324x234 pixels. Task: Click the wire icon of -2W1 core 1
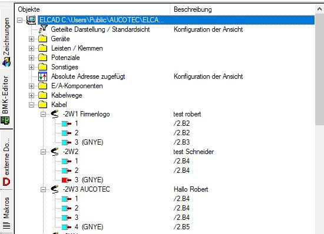67,123
